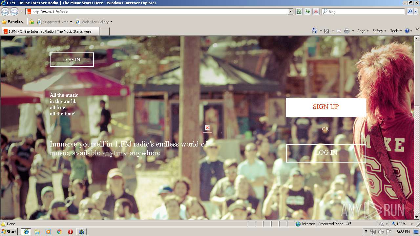Click the All the music tagline text
This screenshot has width=420, height=236.
[x=64, y=105]
